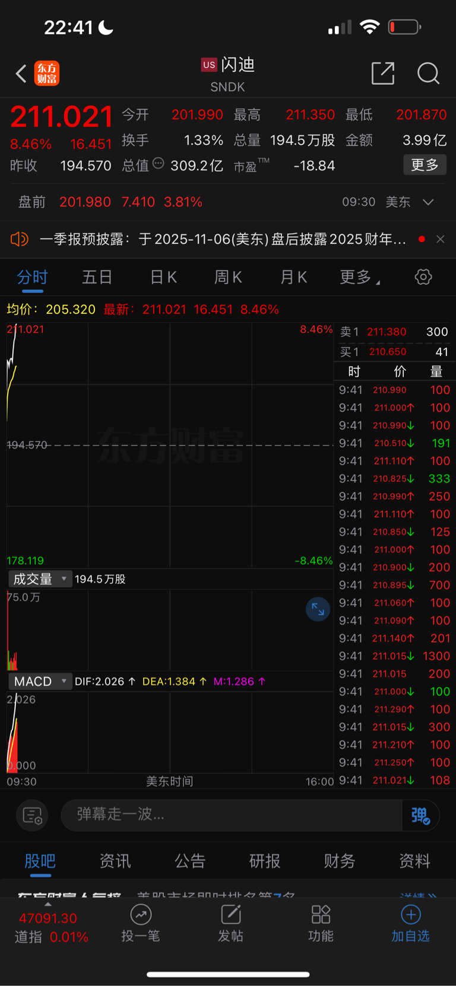Tap the 市盈 TTM value -18.84
The image size is (456, 986).
point(314,166)
